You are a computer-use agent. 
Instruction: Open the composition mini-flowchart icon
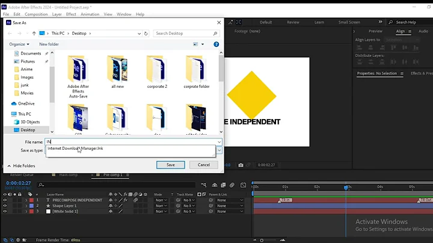point(203,185)
